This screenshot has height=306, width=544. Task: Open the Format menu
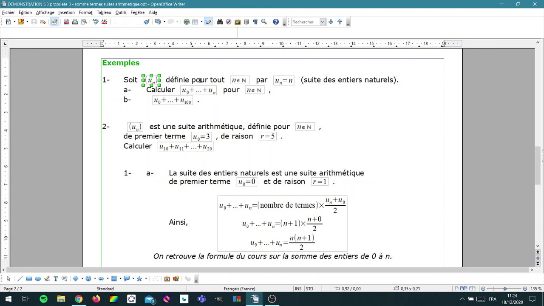85,12
